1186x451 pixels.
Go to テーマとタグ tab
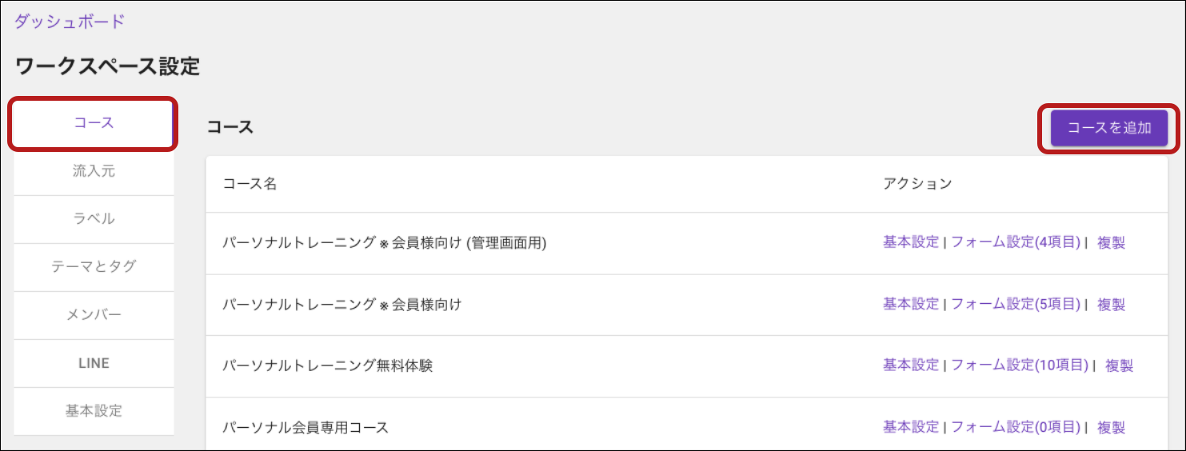tap(94, 267)
